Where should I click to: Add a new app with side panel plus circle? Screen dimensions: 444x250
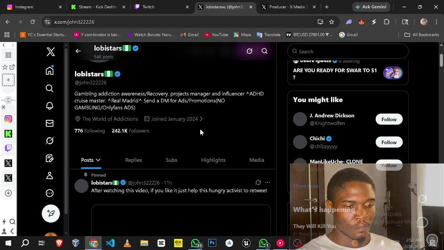pyautogui.click(x=8, y=193)
